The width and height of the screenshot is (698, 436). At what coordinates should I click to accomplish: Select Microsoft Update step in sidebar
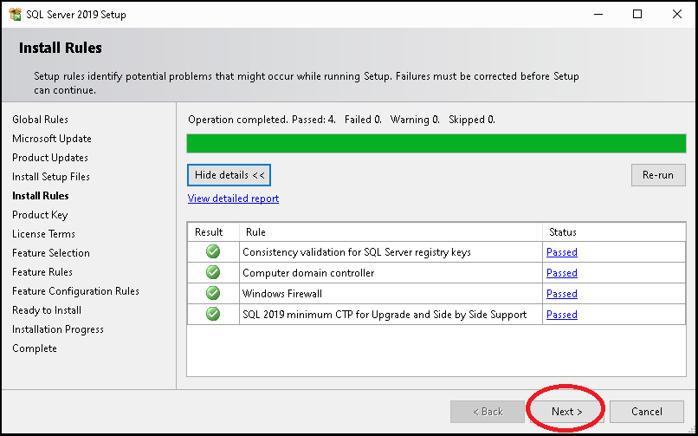click(x=52, y=139)
